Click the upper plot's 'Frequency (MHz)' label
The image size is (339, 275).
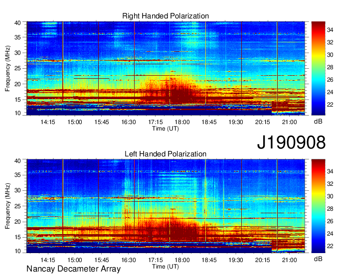tap(7, 68)
